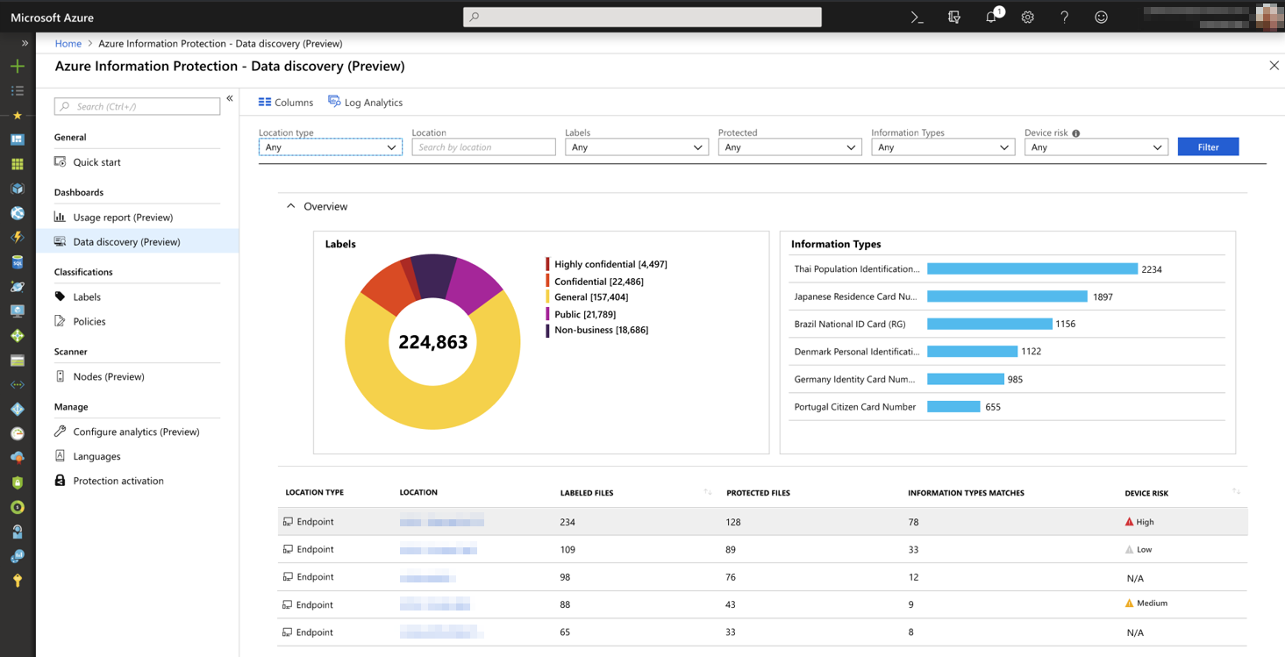Viewport: 1285px width, 657px height.
Task: Expand the sidebar with the double chevron
Action: [25, 41]
